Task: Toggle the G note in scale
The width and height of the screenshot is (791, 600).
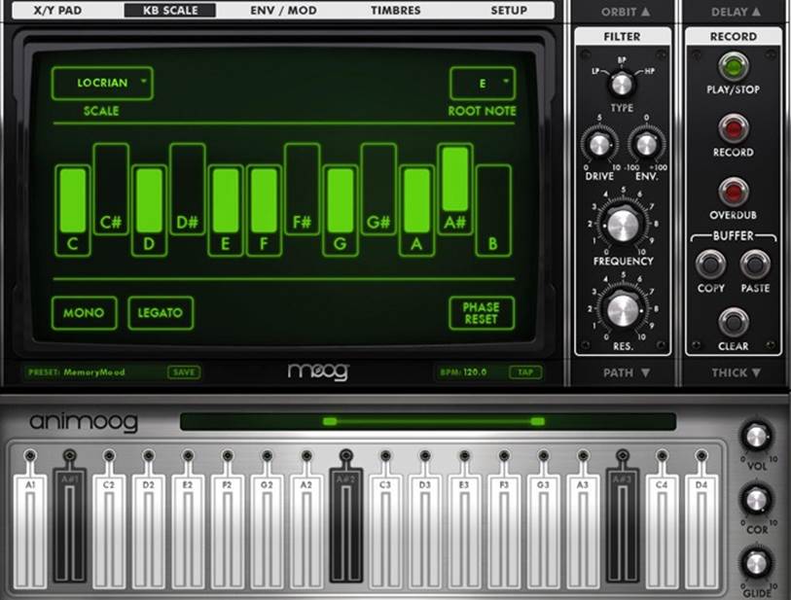Action: pyautogui.click(x=341, y=210)
